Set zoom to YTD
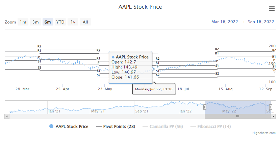280x143 pixels. point(60,22)
